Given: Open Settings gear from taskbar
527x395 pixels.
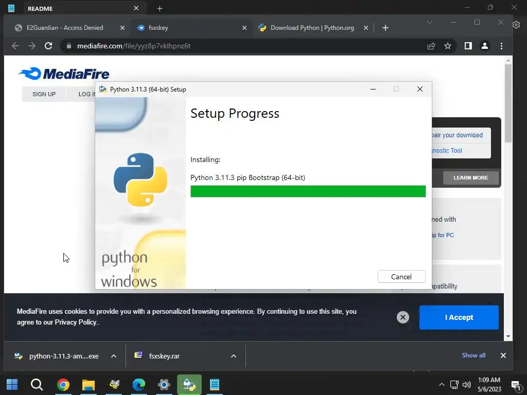Looking at the screenshot, I should [x=164, y=385].
